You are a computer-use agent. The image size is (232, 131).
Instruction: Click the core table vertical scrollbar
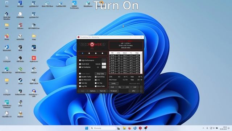[141, 64]
